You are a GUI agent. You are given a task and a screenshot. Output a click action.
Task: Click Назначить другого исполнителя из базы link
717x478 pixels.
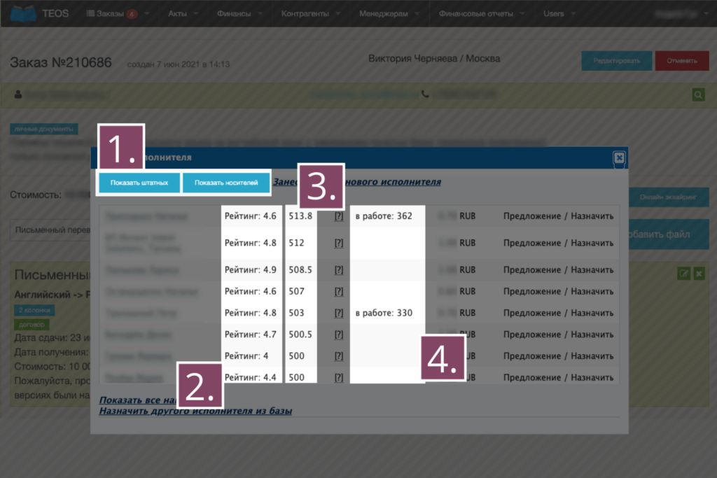(195, 411)
